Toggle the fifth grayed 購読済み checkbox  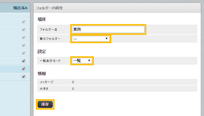24,53
